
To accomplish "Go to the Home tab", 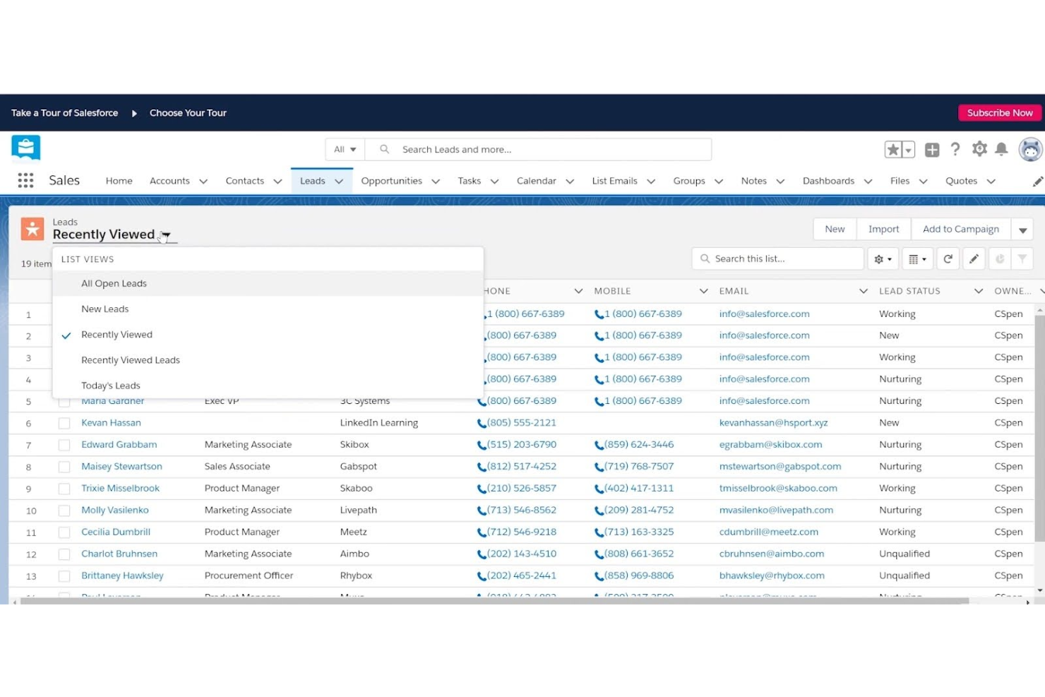I will tap(119, 181).
